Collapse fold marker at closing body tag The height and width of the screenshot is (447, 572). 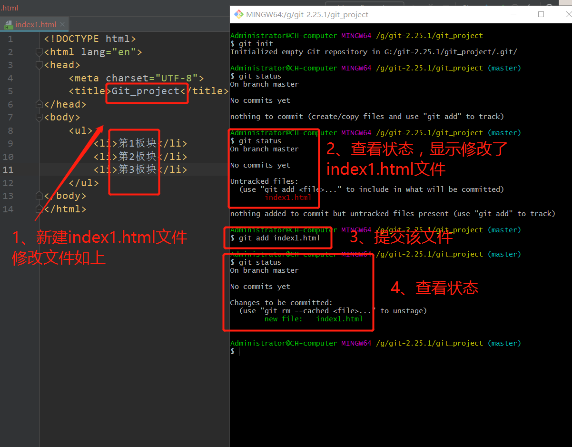[39, 196]
